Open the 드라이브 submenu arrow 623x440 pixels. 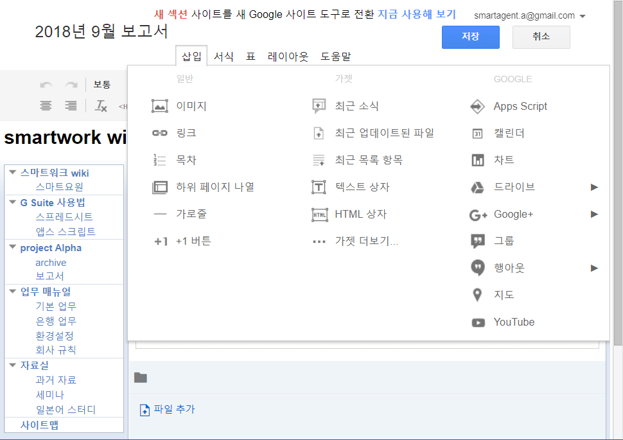[x=593, y=187]
